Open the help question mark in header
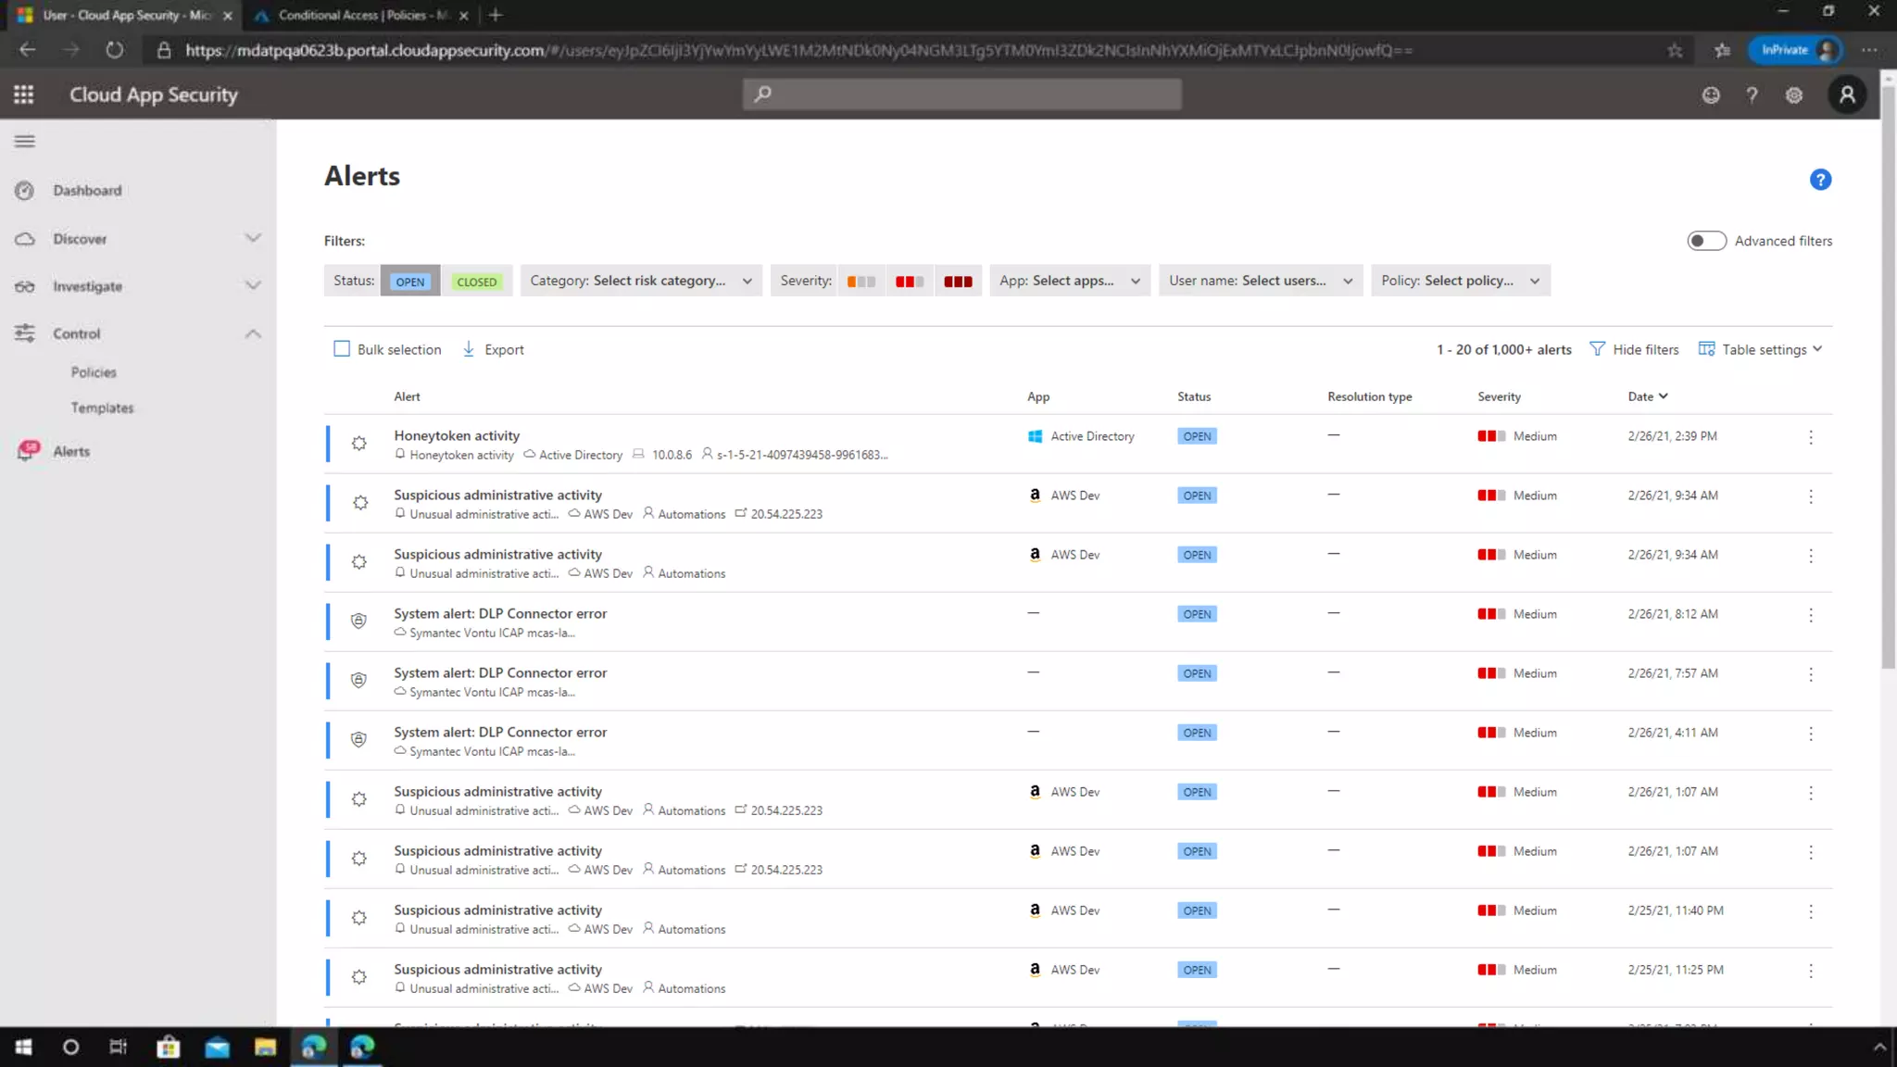This screenshot has width=1897, height=1067. pyautogui.click(x=1752, y=95)
